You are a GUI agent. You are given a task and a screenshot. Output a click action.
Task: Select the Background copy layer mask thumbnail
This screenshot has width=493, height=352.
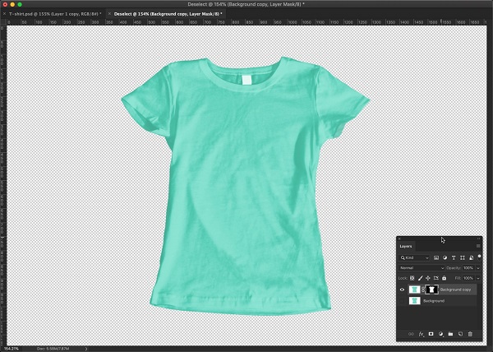pos(431,289)
